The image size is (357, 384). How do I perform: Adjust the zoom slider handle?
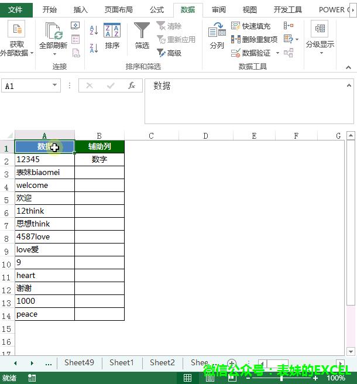tap(282, 378)
